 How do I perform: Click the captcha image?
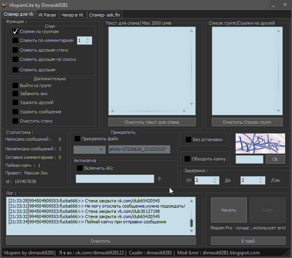coord(260,144)
